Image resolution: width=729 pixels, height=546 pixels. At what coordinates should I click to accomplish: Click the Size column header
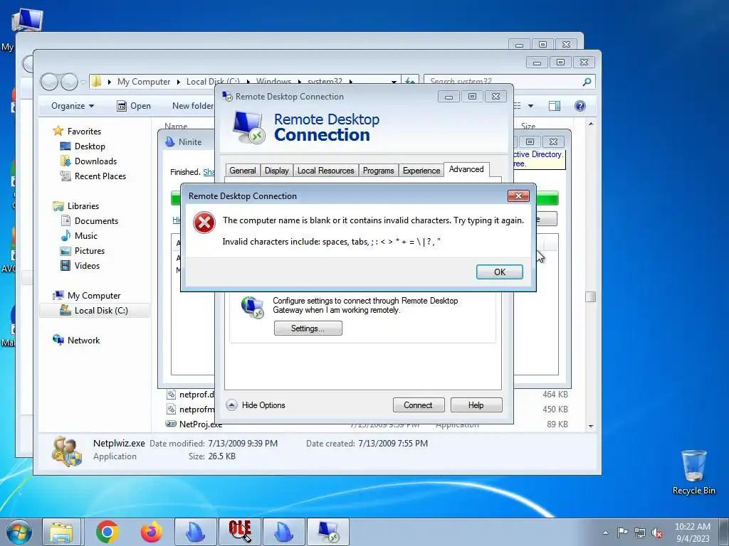(x=528, y=126)
